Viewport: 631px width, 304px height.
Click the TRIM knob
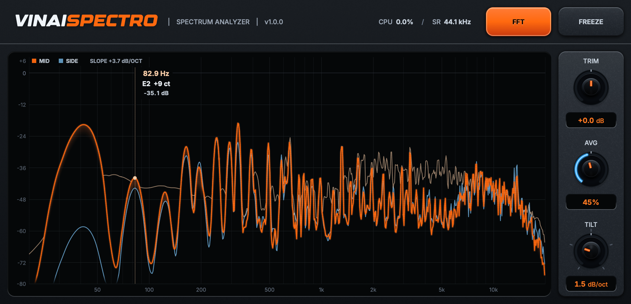pyautogui.click(x=591, y=88)
